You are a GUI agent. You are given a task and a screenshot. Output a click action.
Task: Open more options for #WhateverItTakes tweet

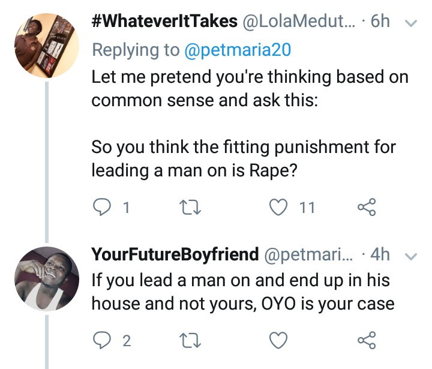pos(411,23)
